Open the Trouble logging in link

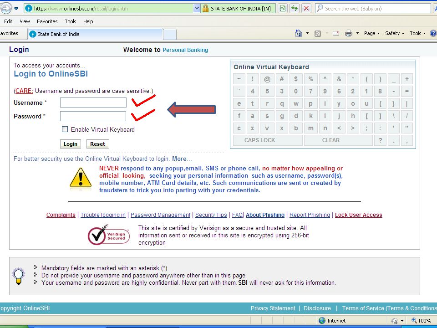pyautogui.click(x=103, y=215)
